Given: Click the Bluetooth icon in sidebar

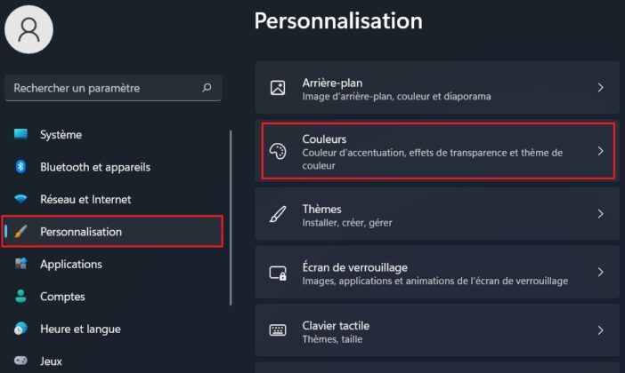Looking at the screenshot, I should (20, 167).
